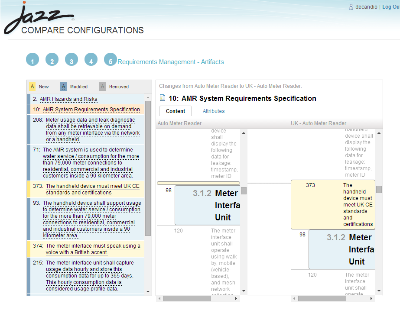Click horizontal scrollbar thumb in Auto Meter Reader pane
Image resolution: width=400 pixels, height=313 pixels.
[187, 298]
